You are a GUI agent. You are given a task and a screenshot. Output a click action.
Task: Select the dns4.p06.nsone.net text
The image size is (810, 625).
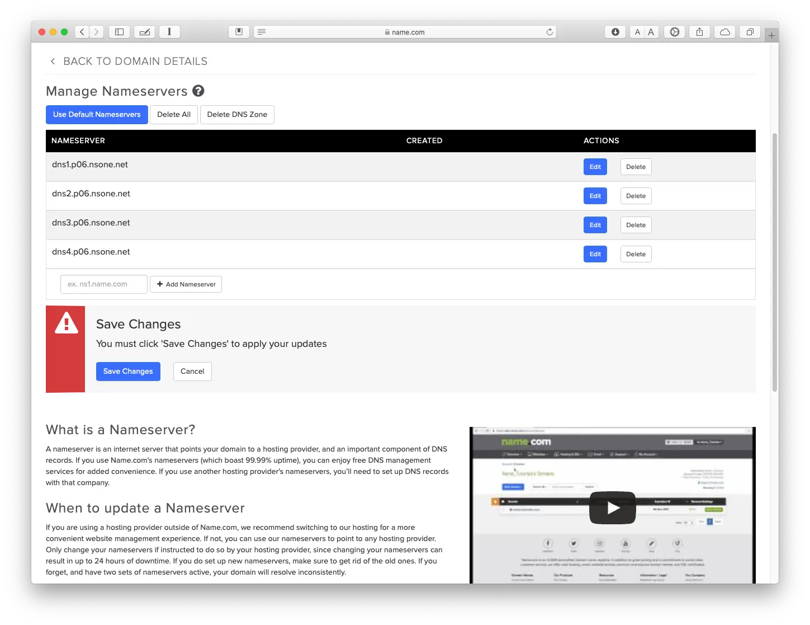tap(91, 252)
